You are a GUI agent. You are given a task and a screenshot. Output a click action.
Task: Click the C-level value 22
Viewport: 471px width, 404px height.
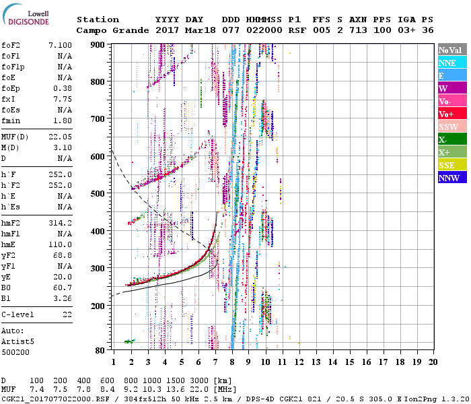pyautogui.click(x=67, y=314)
